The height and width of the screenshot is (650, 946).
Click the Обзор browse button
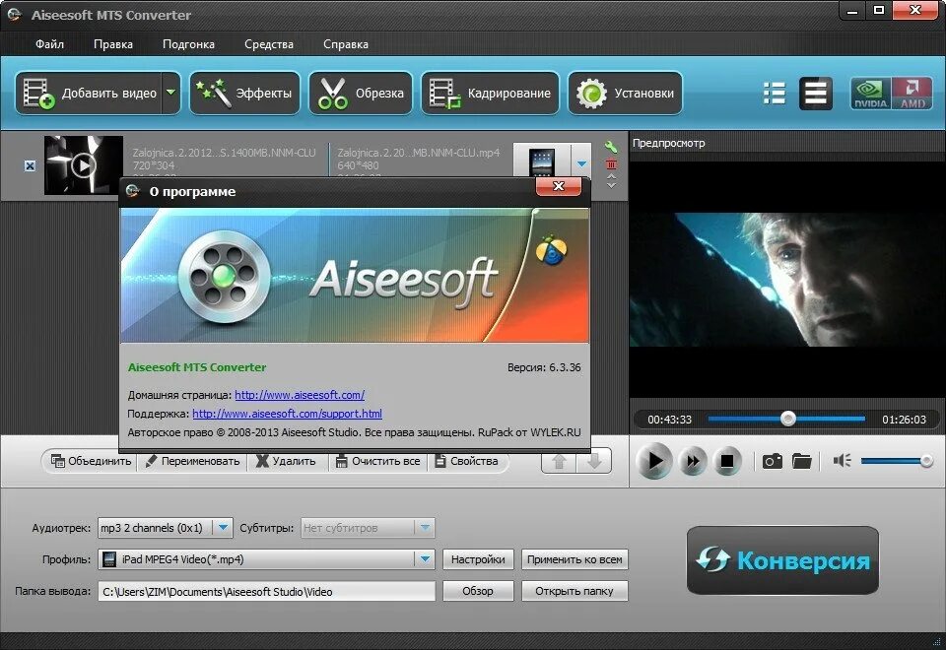(478, 591)
